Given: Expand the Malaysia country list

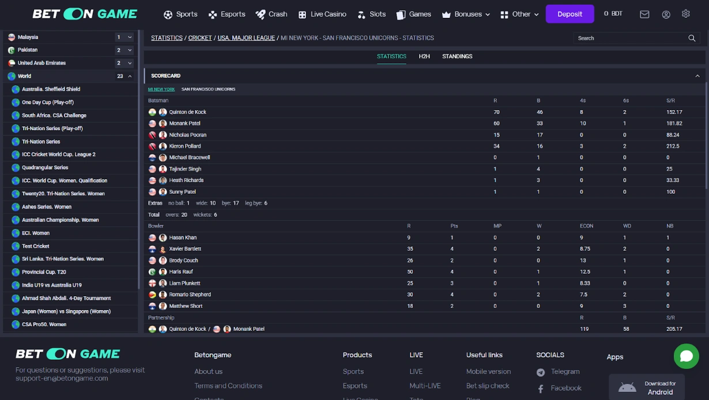Looking at the screenshot, I should [x=130, y=37].
